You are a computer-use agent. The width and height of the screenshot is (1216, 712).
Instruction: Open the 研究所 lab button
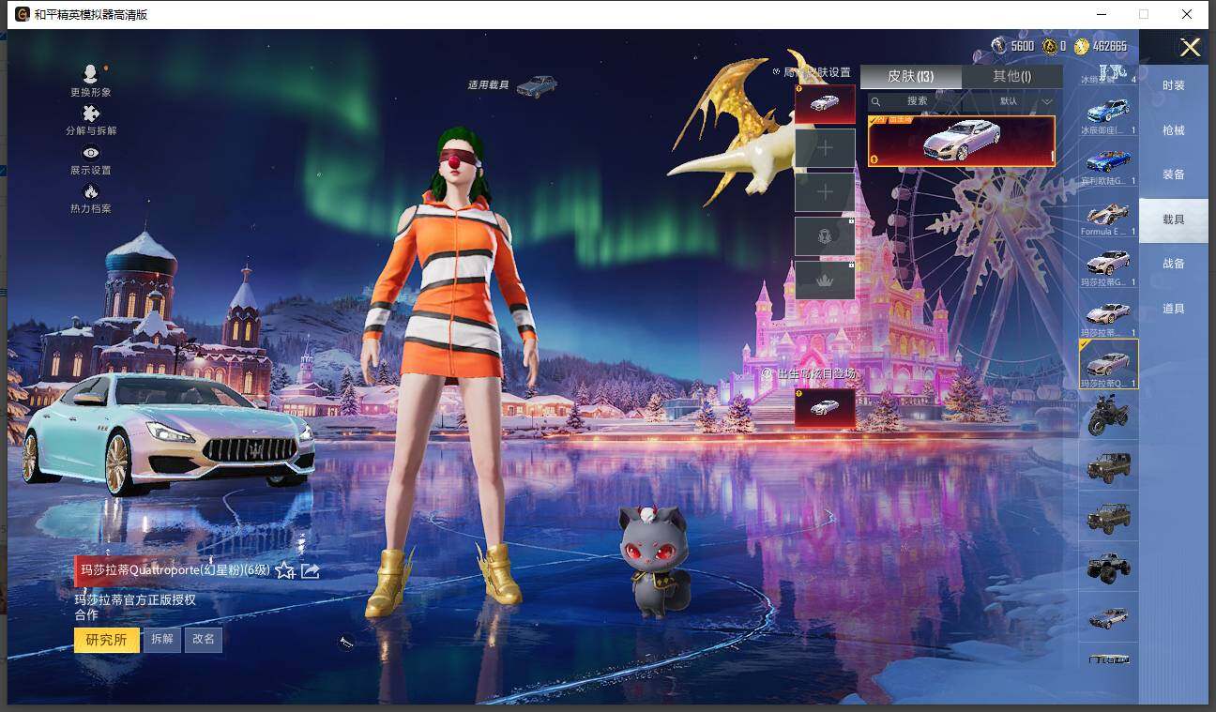click(x=107, y=640)
